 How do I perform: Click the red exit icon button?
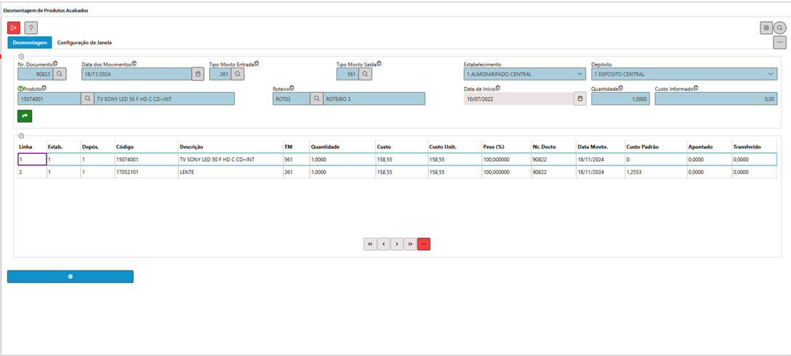click(14, 28)
